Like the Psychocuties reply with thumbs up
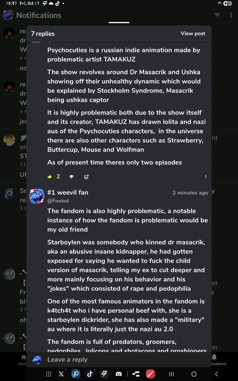The width and height of the screenshot is (238, 381). [50, 177]
